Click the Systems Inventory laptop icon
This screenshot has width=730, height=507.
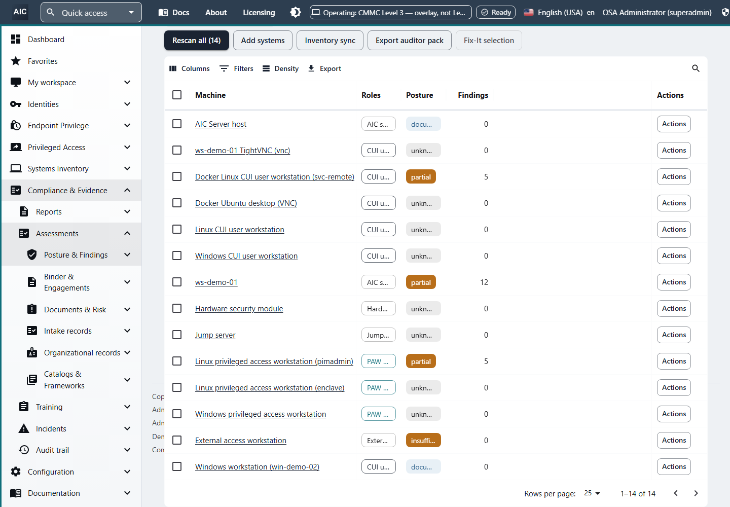[16, 168]
